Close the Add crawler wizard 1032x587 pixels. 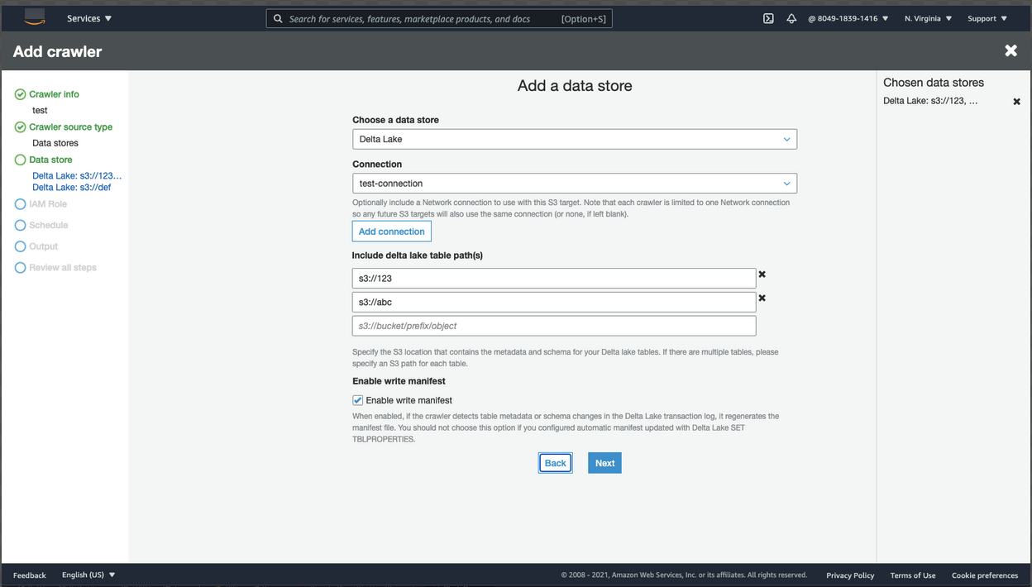1010,51
